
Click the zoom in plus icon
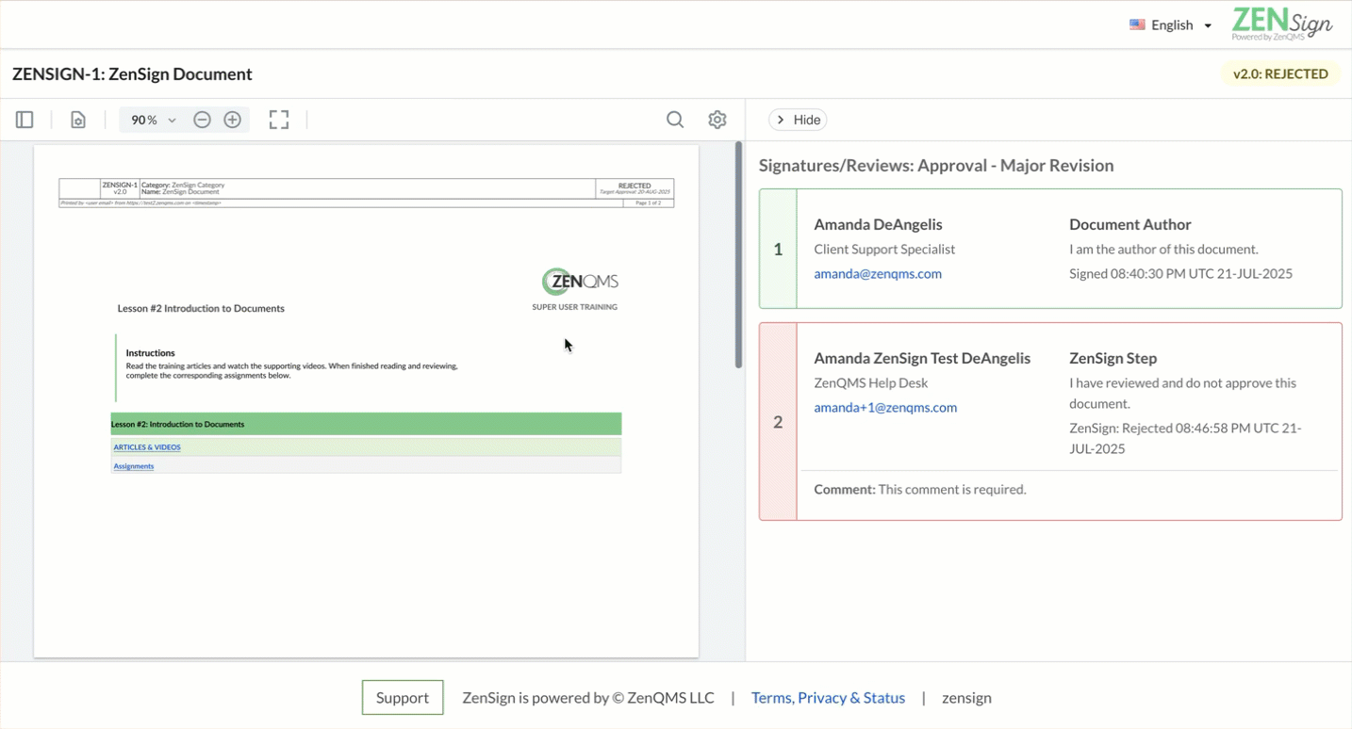point(233,120)
